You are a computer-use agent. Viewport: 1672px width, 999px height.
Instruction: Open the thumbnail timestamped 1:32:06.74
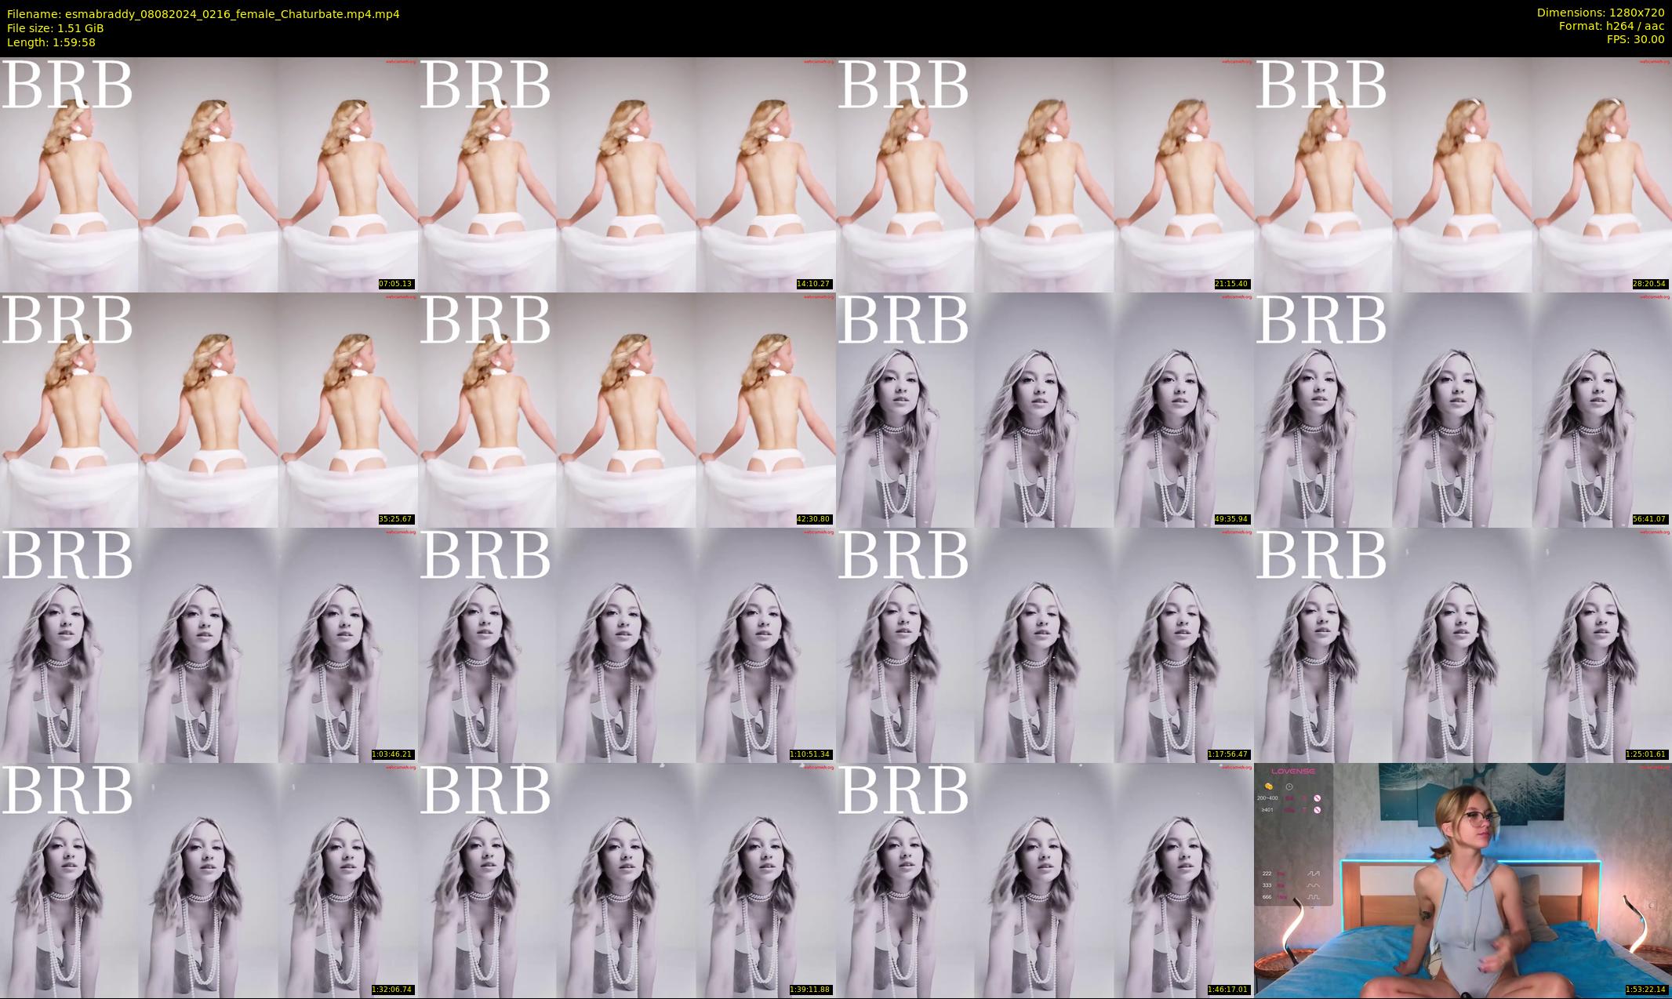coord(209,880)
